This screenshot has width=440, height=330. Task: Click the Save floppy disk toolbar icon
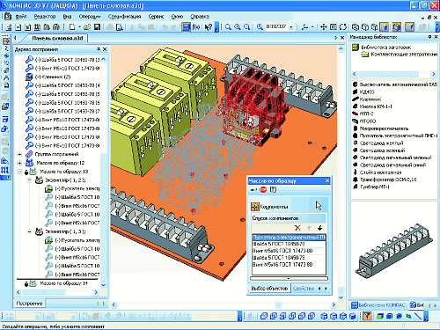[x=97, y=27]
